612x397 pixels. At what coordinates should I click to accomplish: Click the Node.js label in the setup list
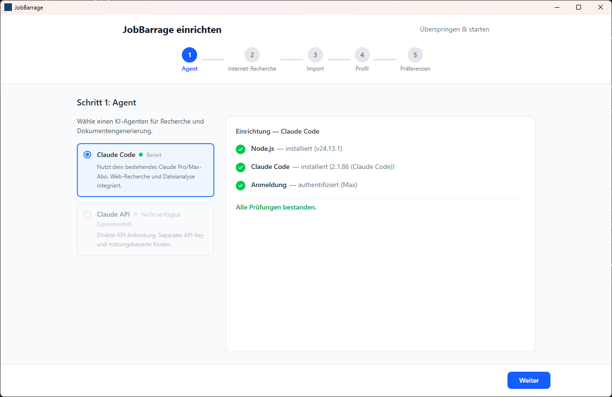tap(263, 148)
